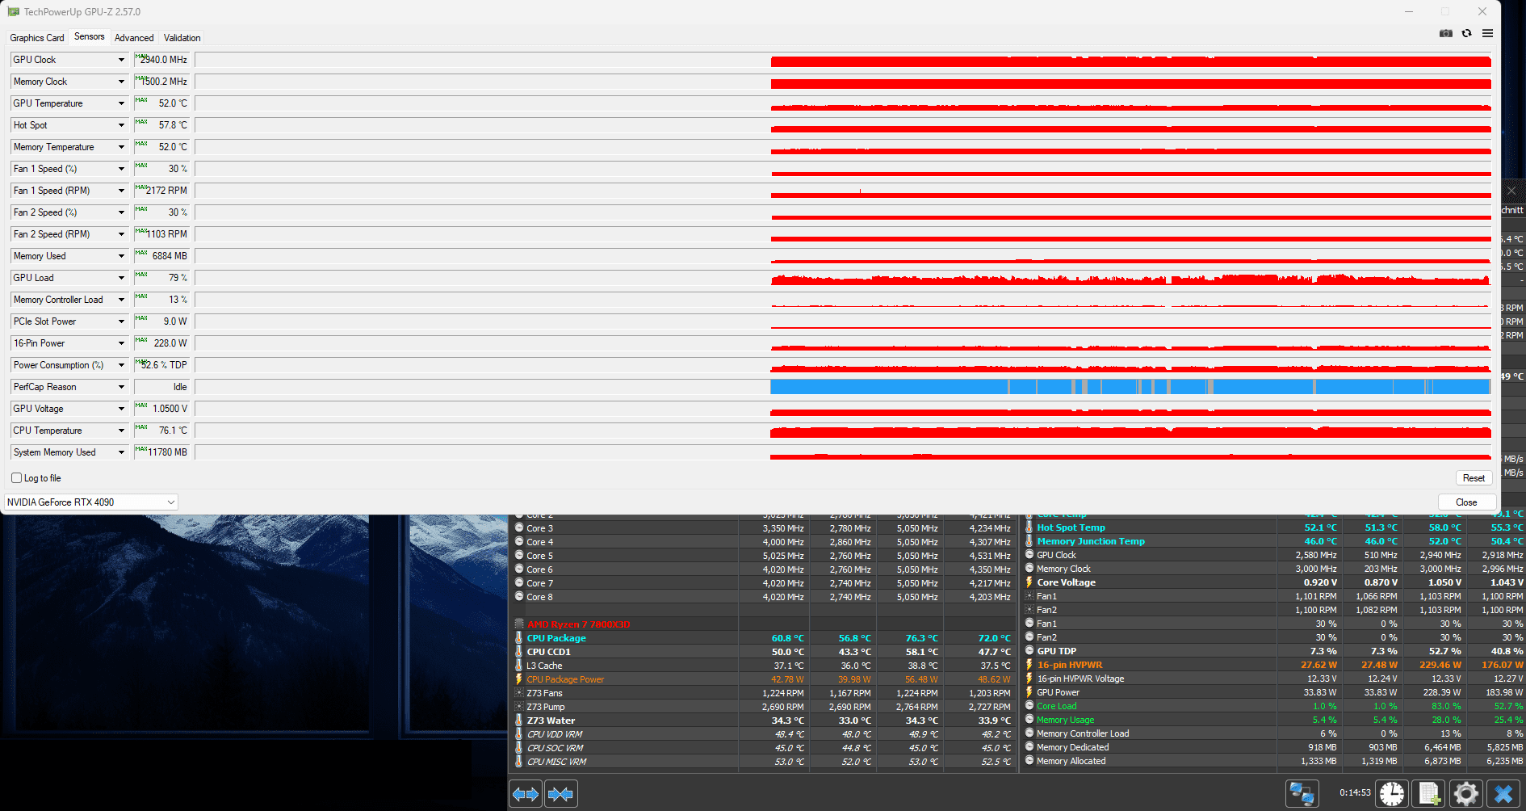Image resolution: width=1526 pixels, height=811 pixels.
Task: Click the Reset button in GPU-Z
Action: [x=1474, y=478]
